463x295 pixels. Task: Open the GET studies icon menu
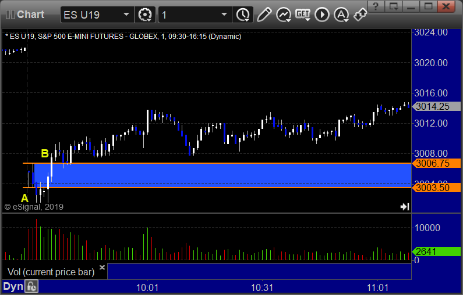[x=303, y=15]
